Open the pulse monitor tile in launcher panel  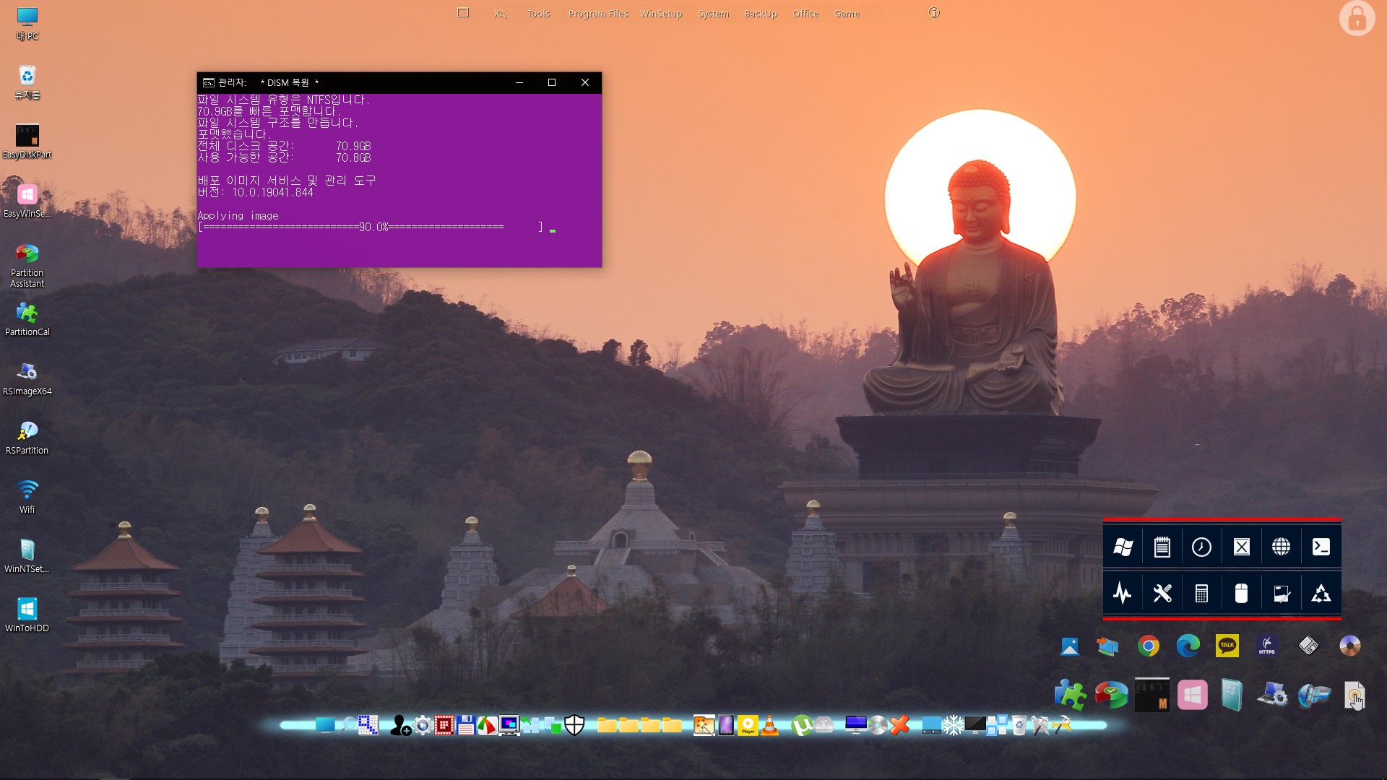click(1123, 594)
